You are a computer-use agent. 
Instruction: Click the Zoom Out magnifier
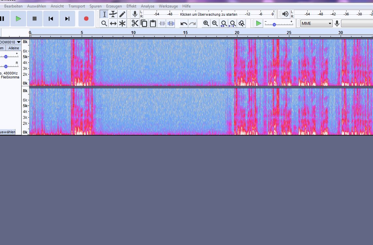click(215, 23)
